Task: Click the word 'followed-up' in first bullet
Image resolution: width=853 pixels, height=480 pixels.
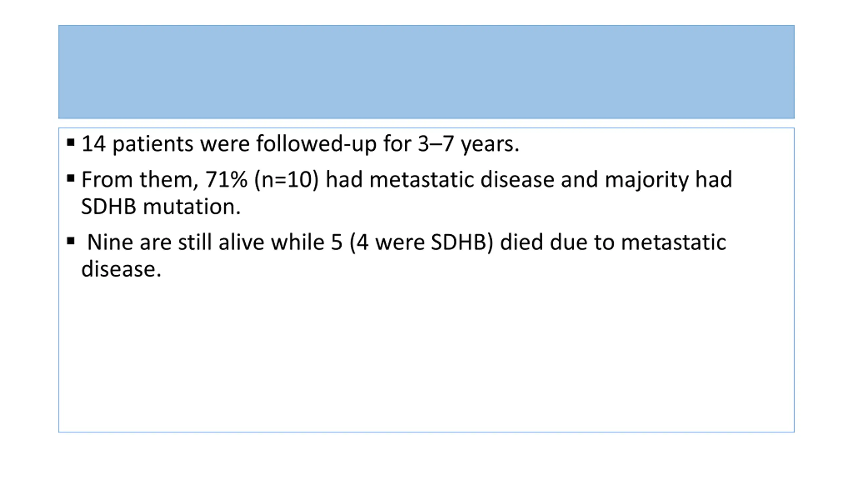Action: 316,144
